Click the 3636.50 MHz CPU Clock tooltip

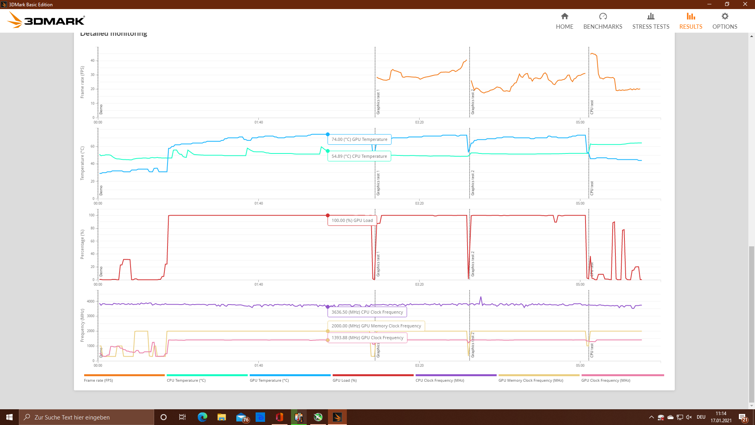coord(367,312)
